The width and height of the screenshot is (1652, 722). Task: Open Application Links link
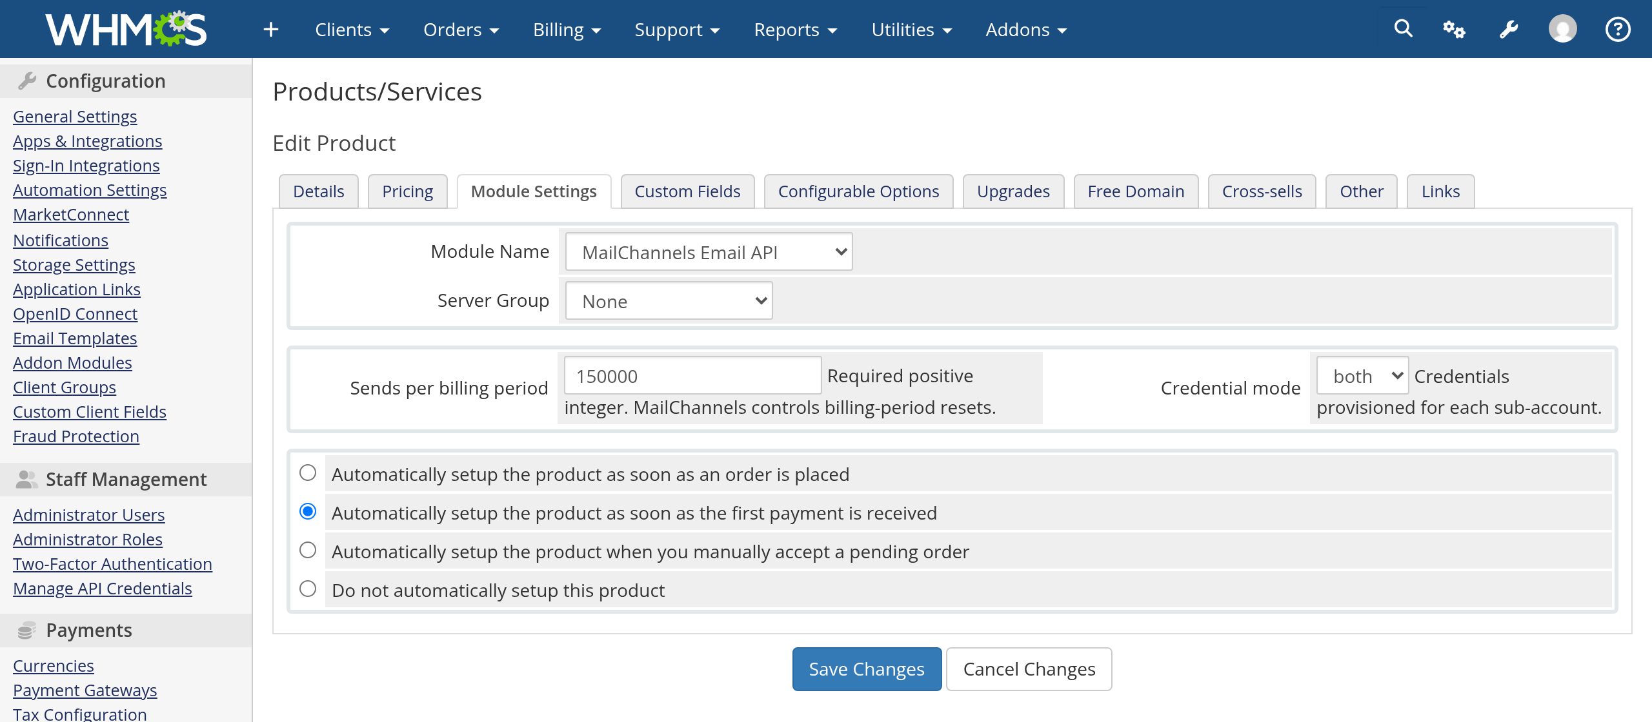pos(77,289)
